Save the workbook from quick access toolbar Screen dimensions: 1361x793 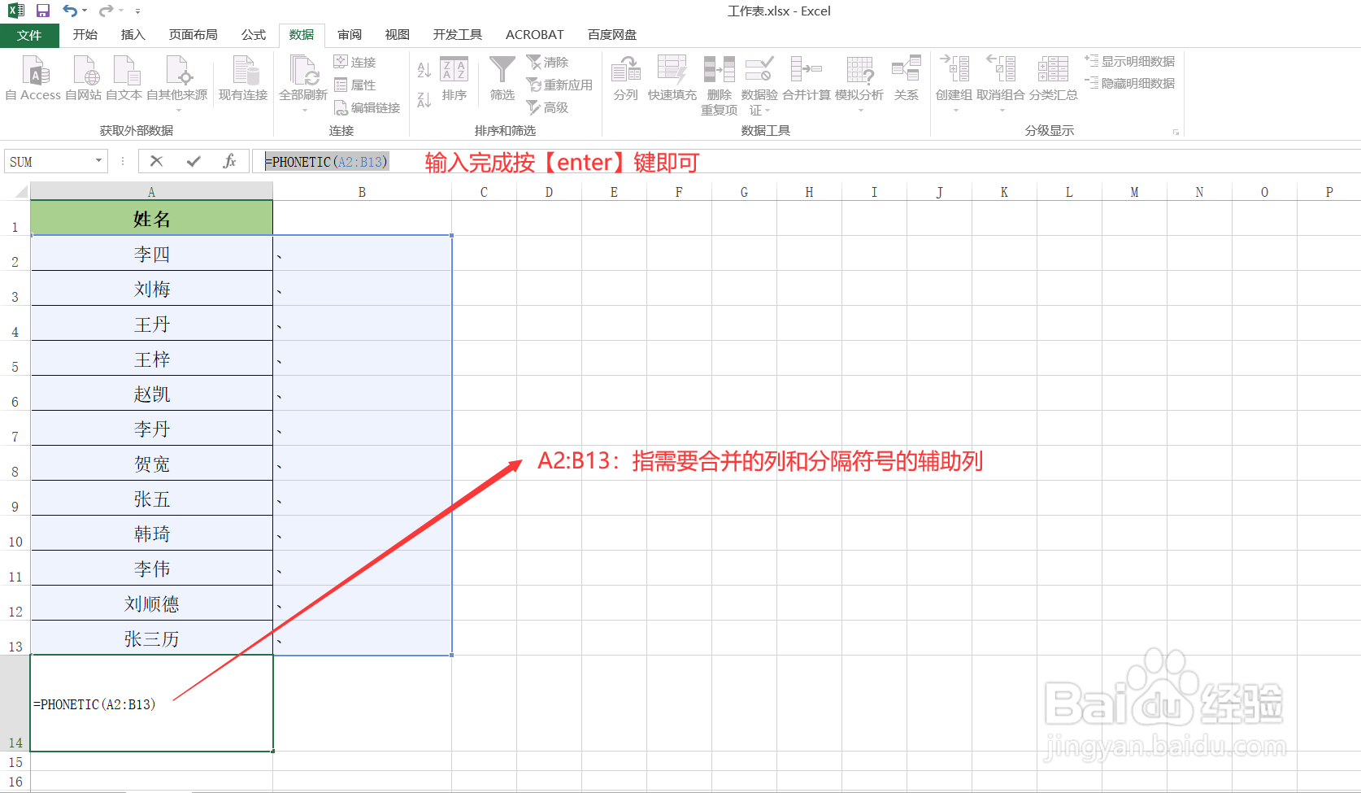click(x=43, y=11)
